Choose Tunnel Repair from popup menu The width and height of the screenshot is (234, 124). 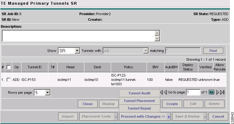pyautogui.click(x=139, y=108)
